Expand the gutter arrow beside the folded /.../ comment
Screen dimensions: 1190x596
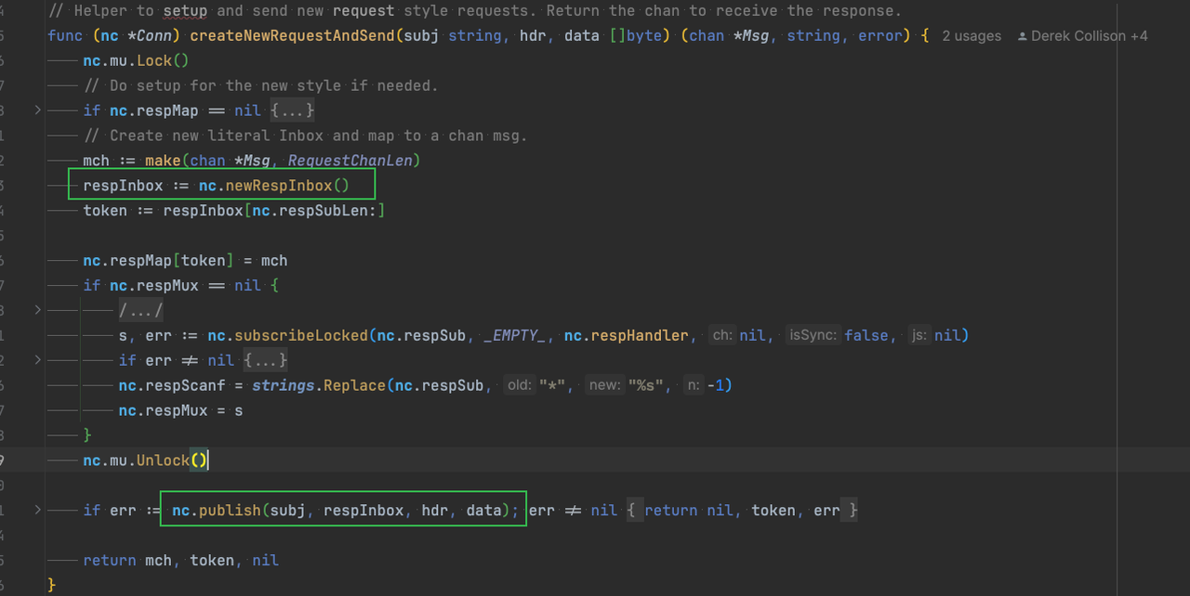coord(37,310)
